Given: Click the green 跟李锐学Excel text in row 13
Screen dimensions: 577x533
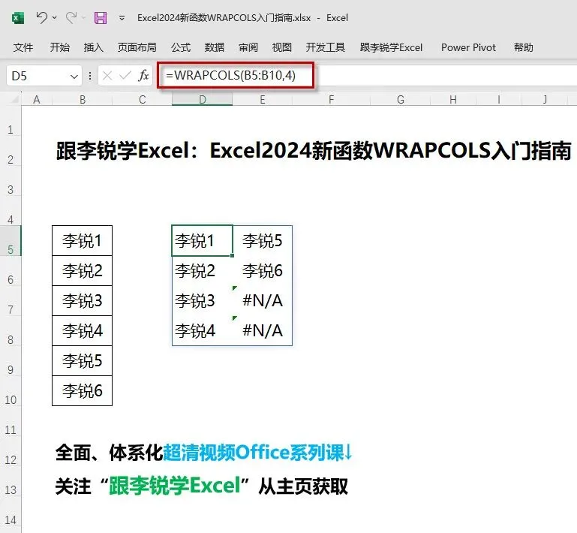Looking at the screenshot, I should (x=175, y=486).
